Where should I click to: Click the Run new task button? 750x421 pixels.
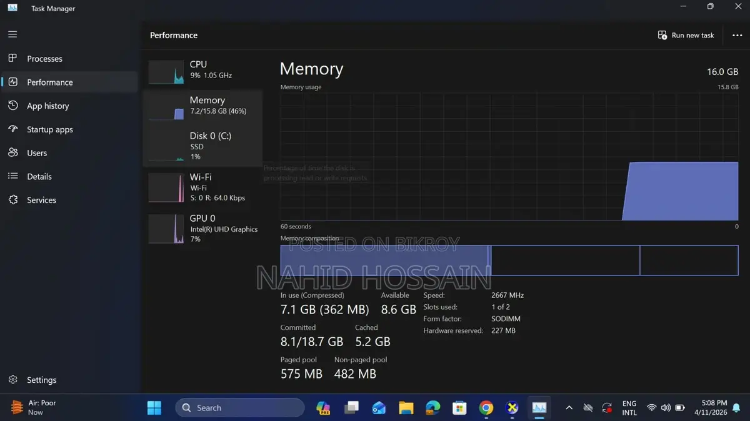(686, 35)
